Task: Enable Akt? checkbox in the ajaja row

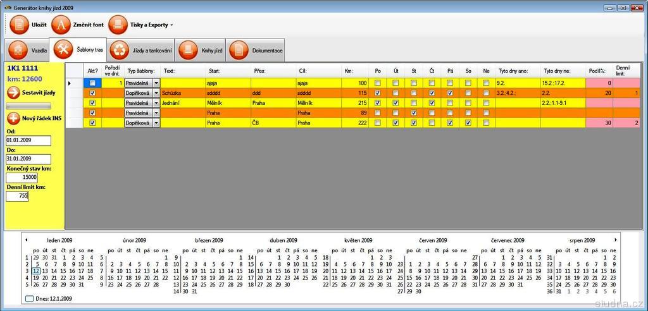Action: point(93,83)
